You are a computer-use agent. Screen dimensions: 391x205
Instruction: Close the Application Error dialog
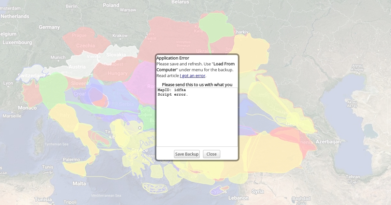coord(211,154)
